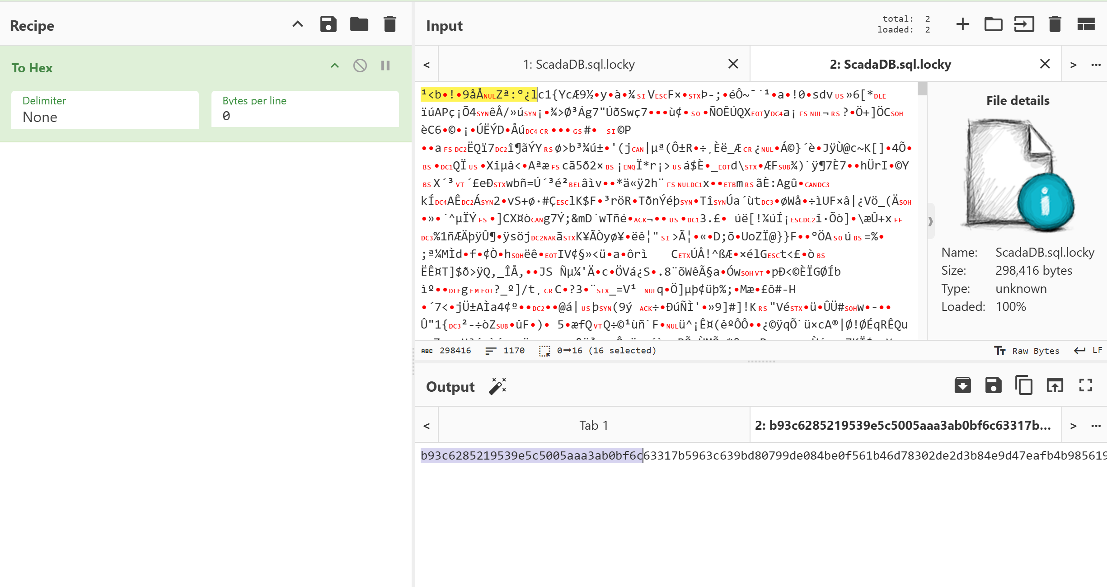Click the selection range status
The height and width of the screenshot is (587, 1107).
pyautogui.click(x=597, y=351)
